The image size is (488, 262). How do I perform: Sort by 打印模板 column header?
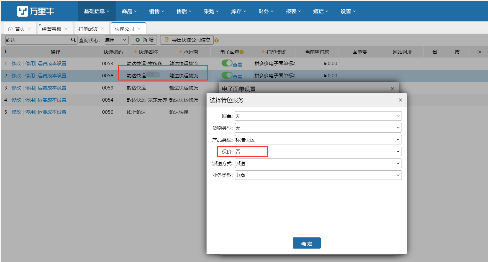(274, 52)
